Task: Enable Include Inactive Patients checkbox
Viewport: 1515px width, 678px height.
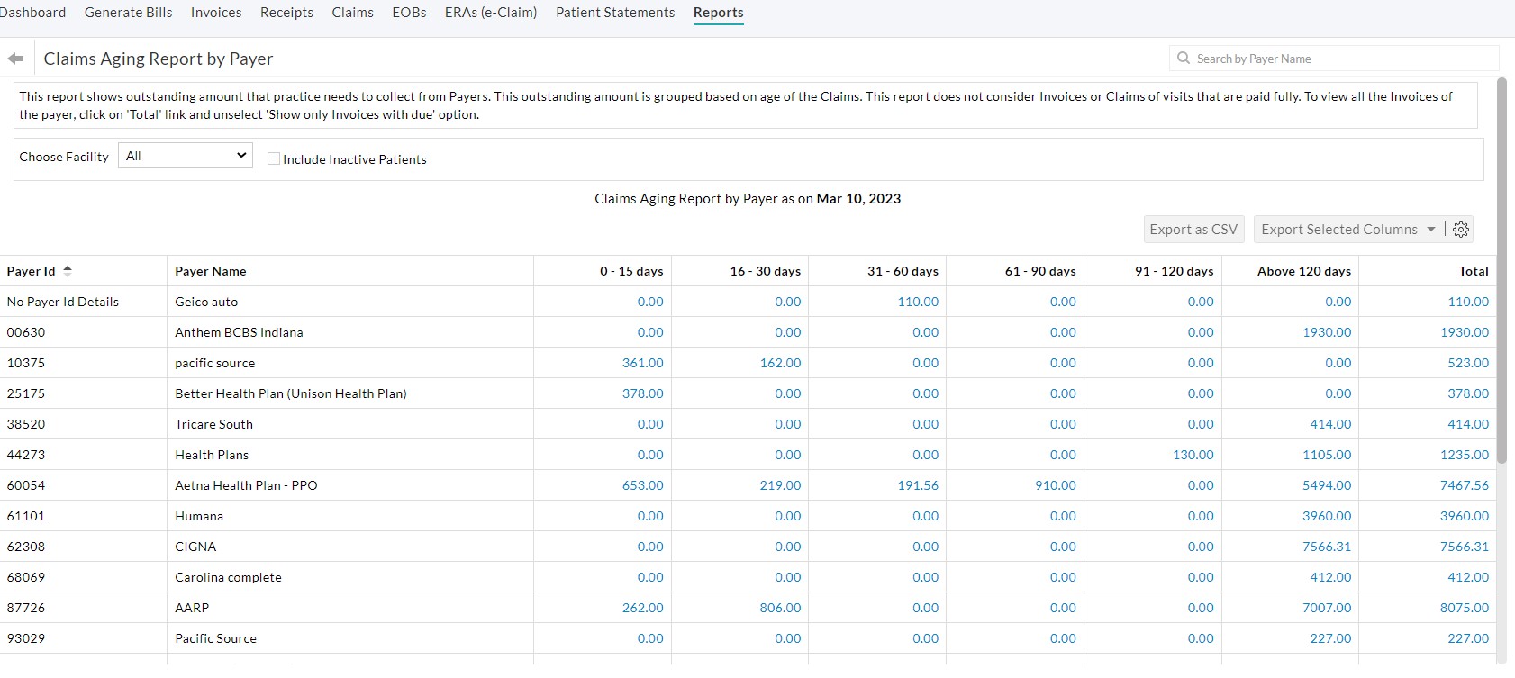Action: [274, 158]
